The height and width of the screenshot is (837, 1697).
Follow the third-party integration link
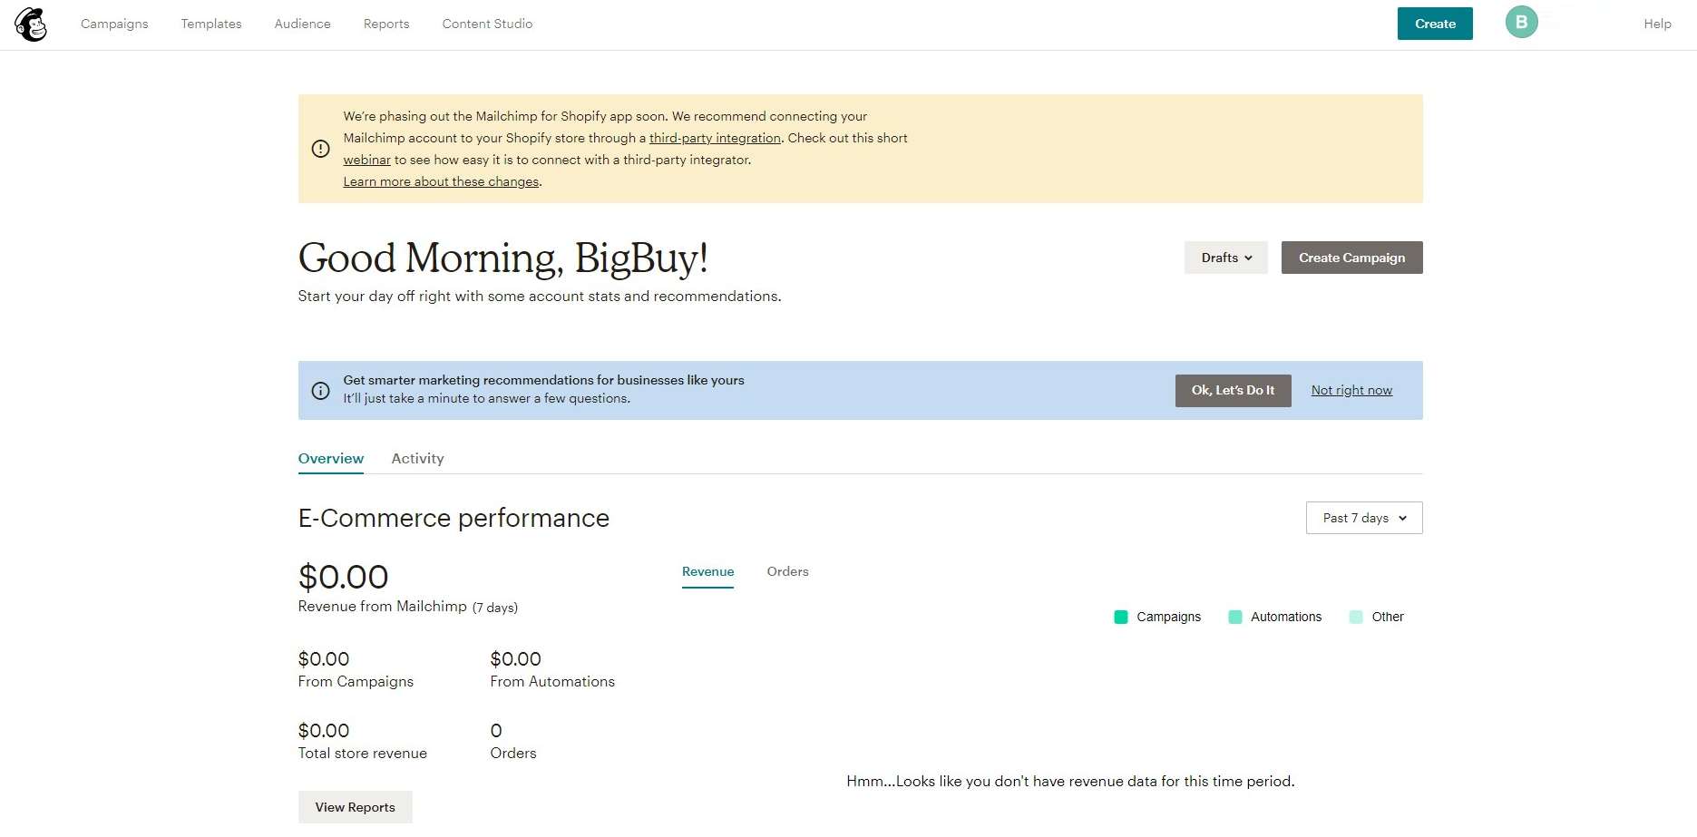click(715, 138)
